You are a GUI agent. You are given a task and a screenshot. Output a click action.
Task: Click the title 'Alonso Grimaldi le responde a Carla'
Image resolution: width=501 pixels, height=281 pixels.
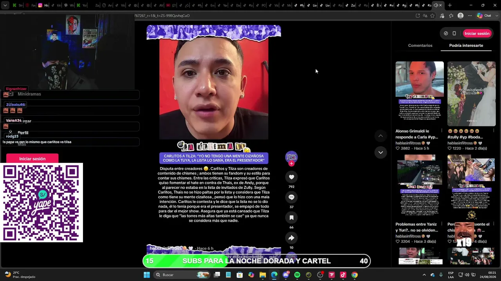[416, 134]
